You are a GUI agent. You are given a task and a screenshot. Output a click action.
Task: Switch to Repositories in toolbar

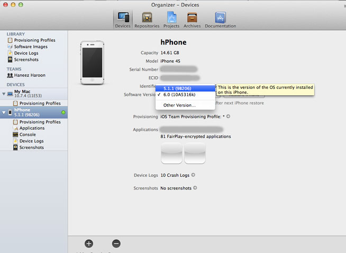coord(147,19)
